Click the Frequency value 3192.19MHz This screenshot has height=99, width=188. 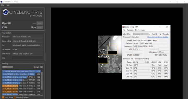(x=151, y=46)
